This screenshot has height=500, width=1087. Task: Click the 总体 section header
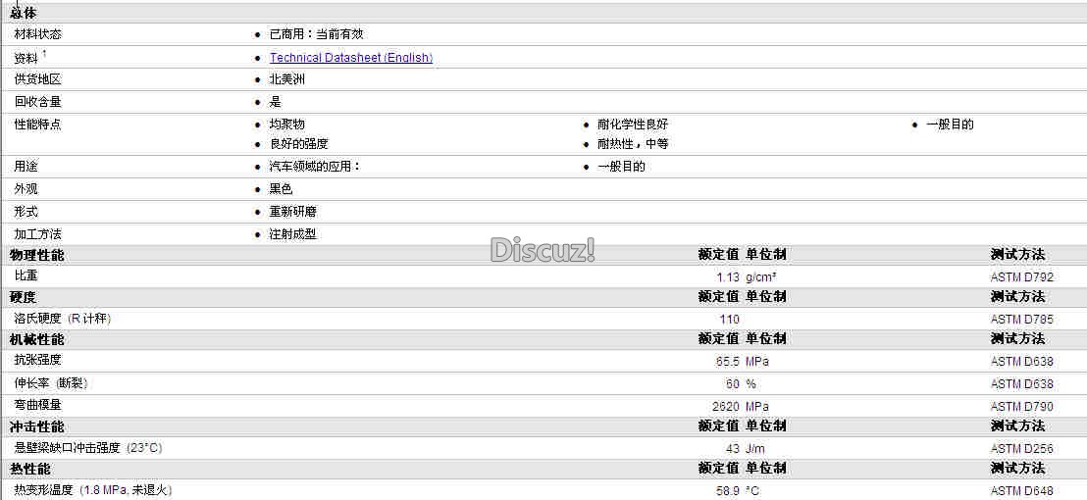pos(24,13)
